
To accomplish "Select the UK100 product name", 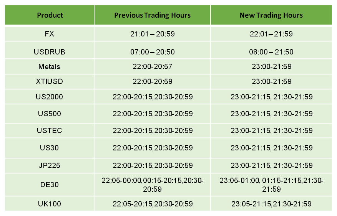I will point(50,204).
